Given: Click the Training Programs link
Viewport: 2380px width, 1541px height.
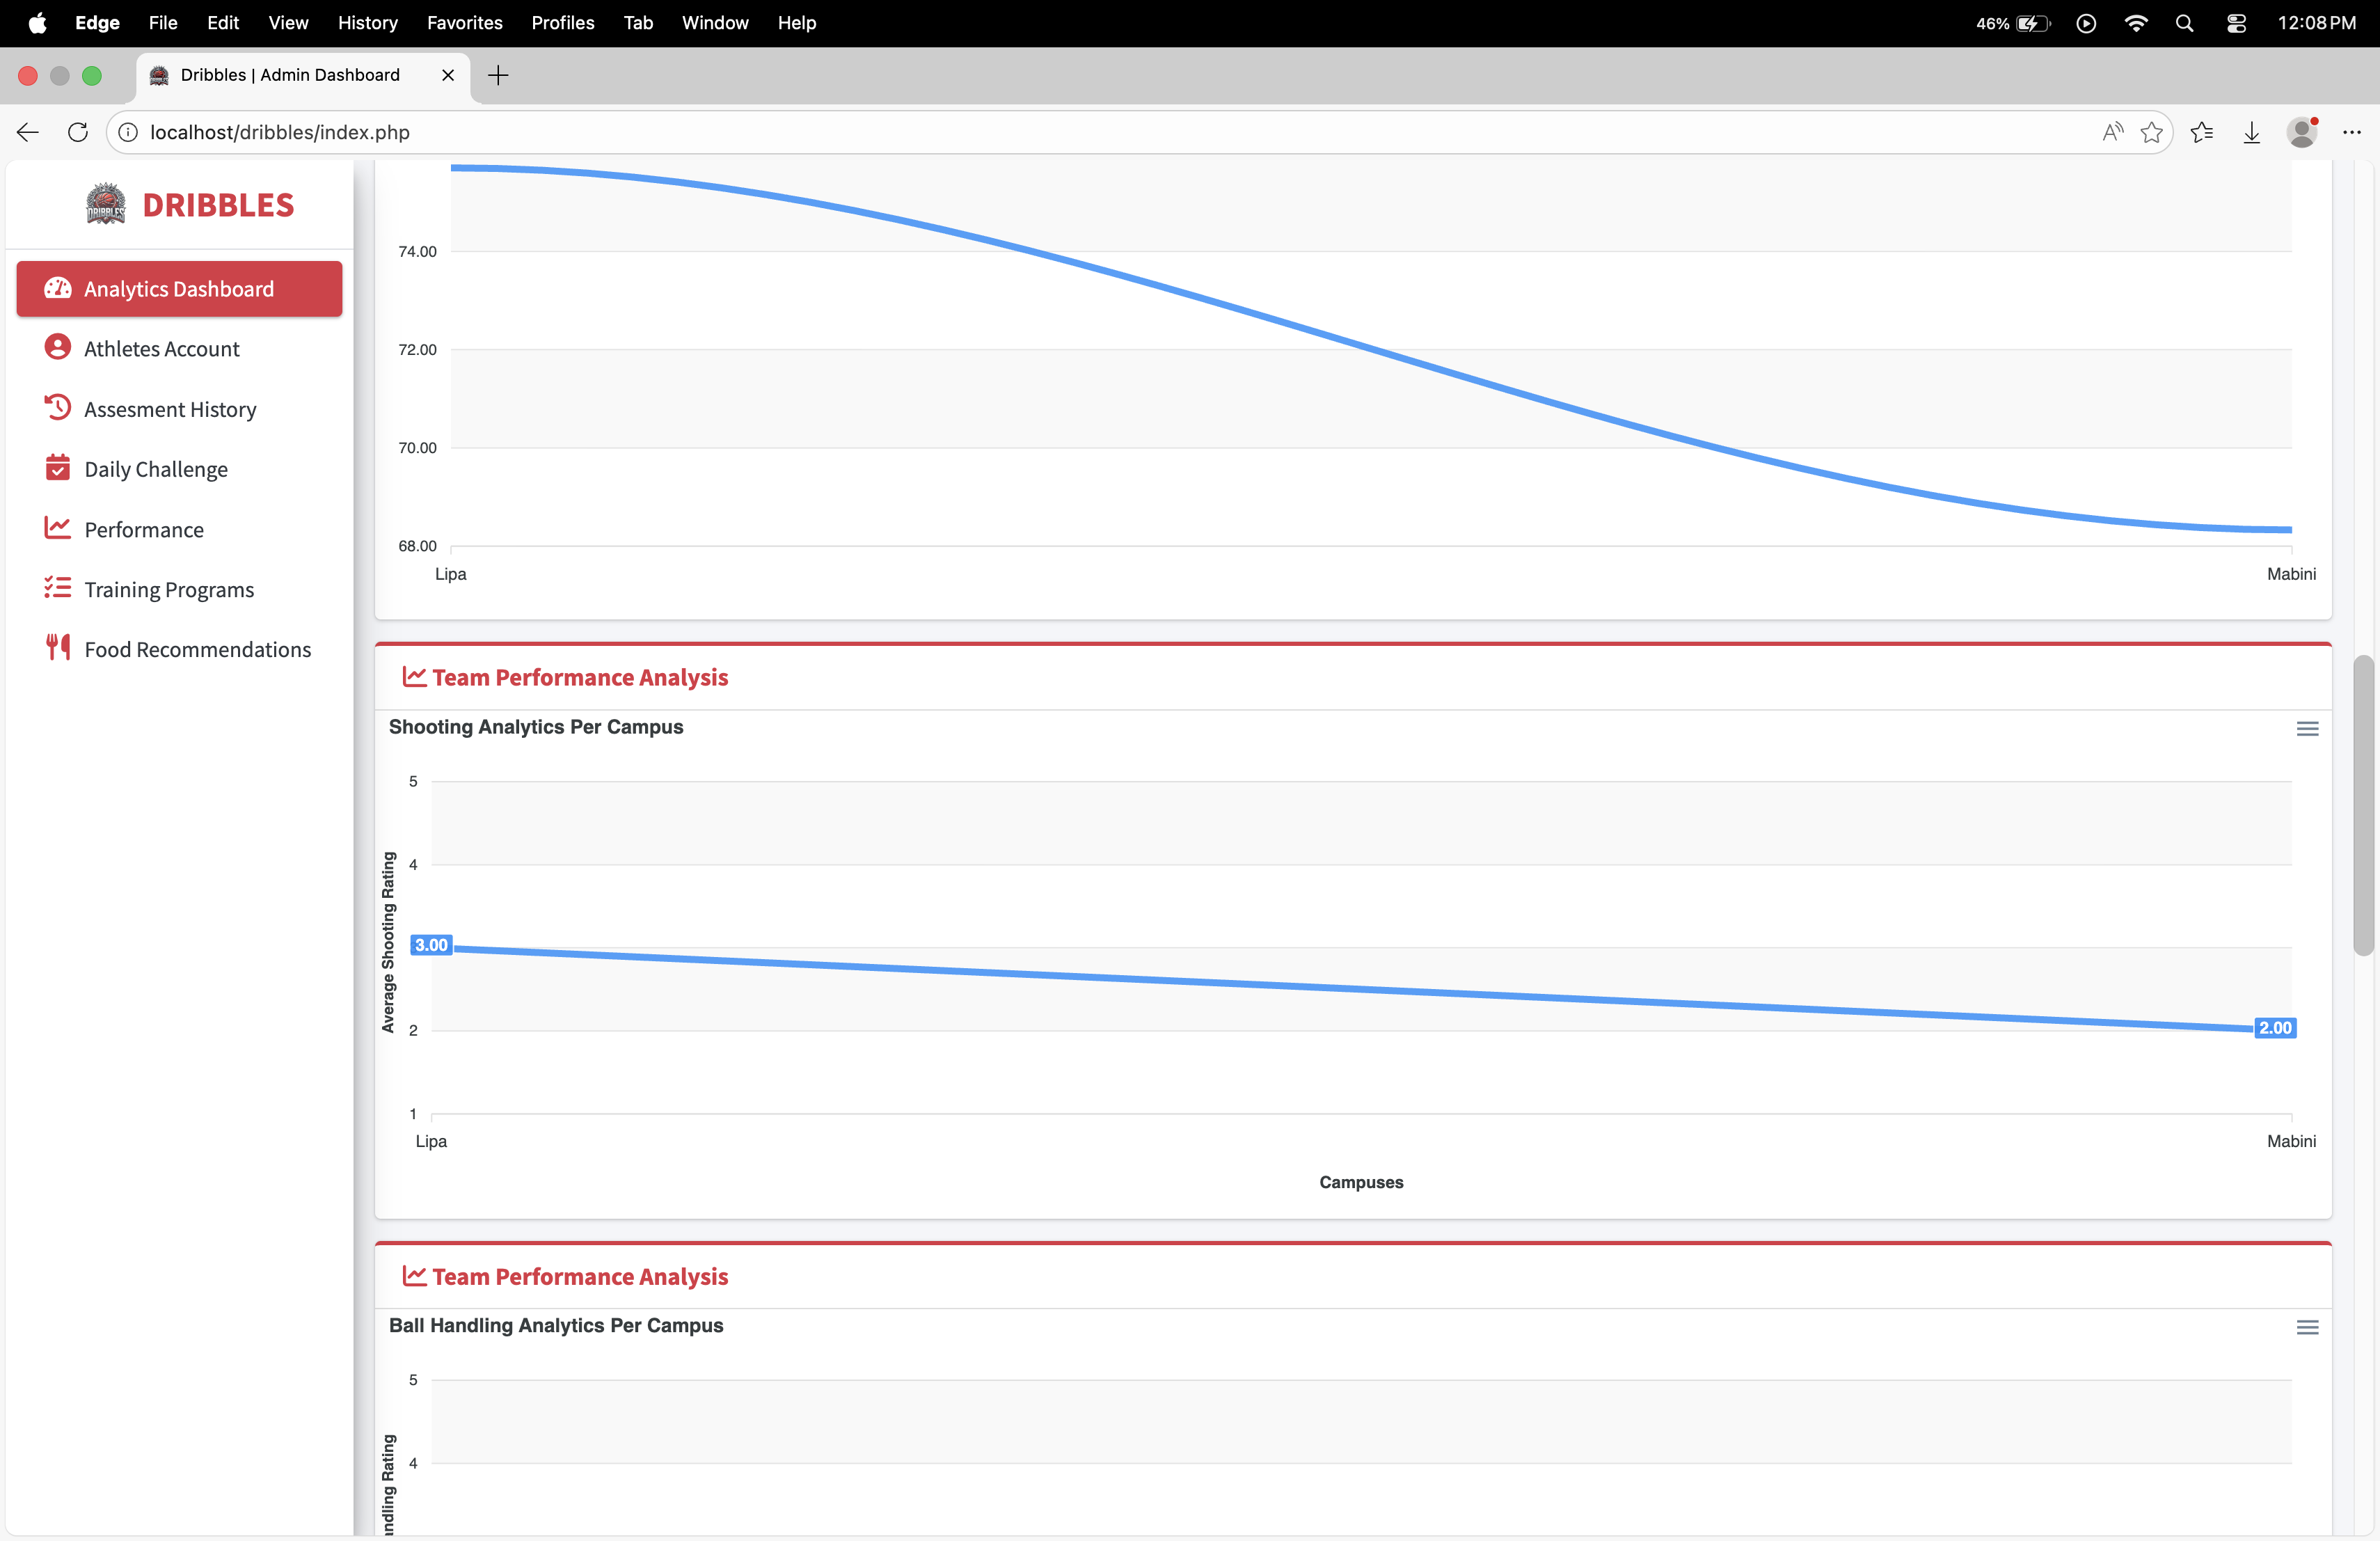Looking at the screenshot, I should coord(169,590).
